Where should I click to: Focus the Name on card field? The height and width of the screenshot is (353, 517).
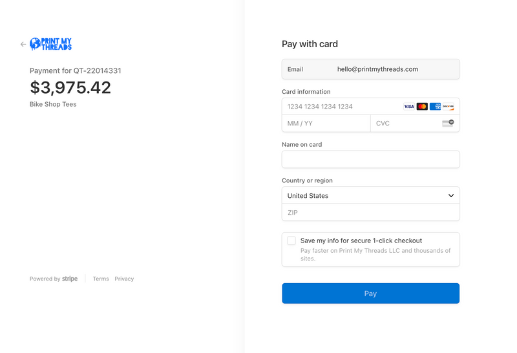(370, 159)
